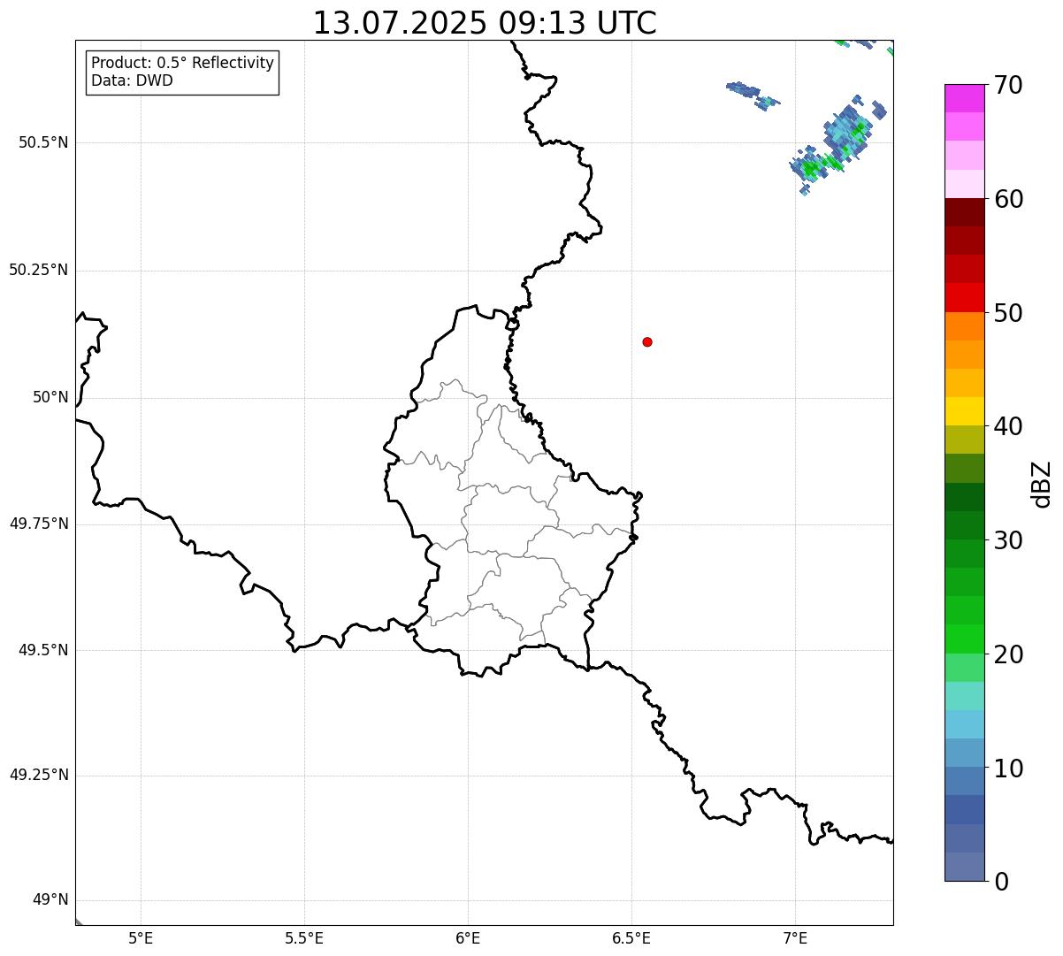Click the 49.75°N latitude label
This screenshot has width=1063, height=956.
(x=39, y=524)
